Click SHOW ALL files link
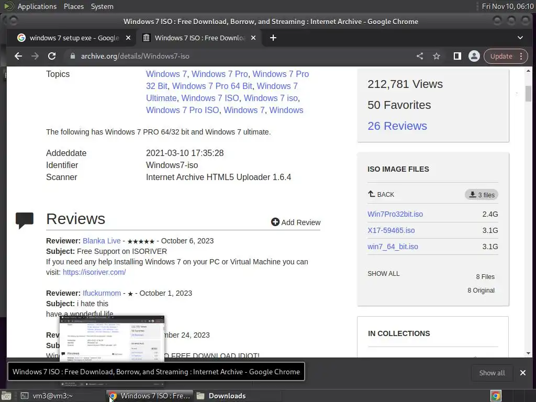The width and height of the screenshot is (536, 402). [384, 273]
